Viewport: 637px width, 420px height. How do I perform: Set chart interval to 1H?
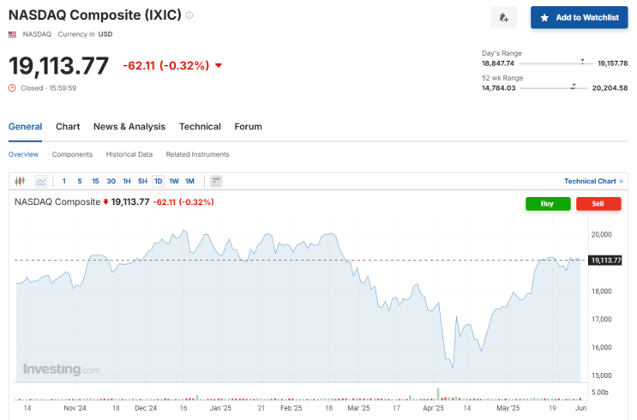point(127,181)
